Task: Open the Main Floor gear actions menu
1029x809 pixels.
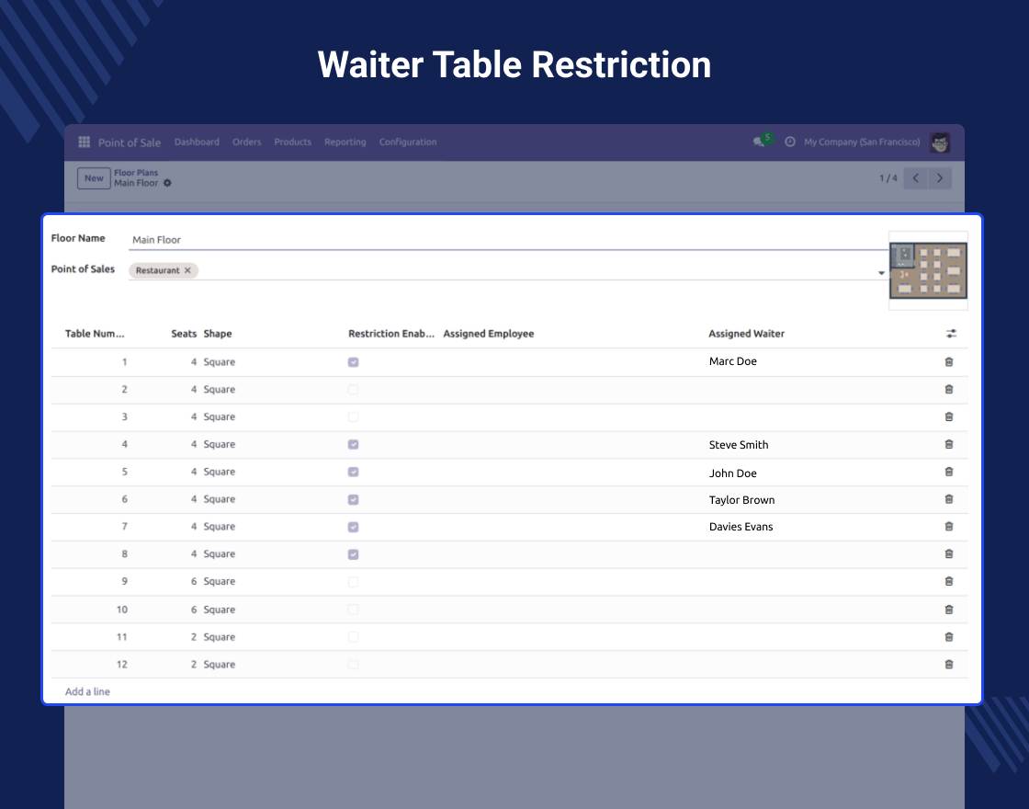Action: click(x=167, y=183)
